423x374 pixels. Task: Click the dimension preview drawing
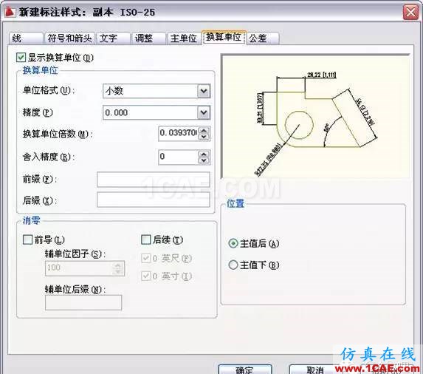tap(315, 116)
